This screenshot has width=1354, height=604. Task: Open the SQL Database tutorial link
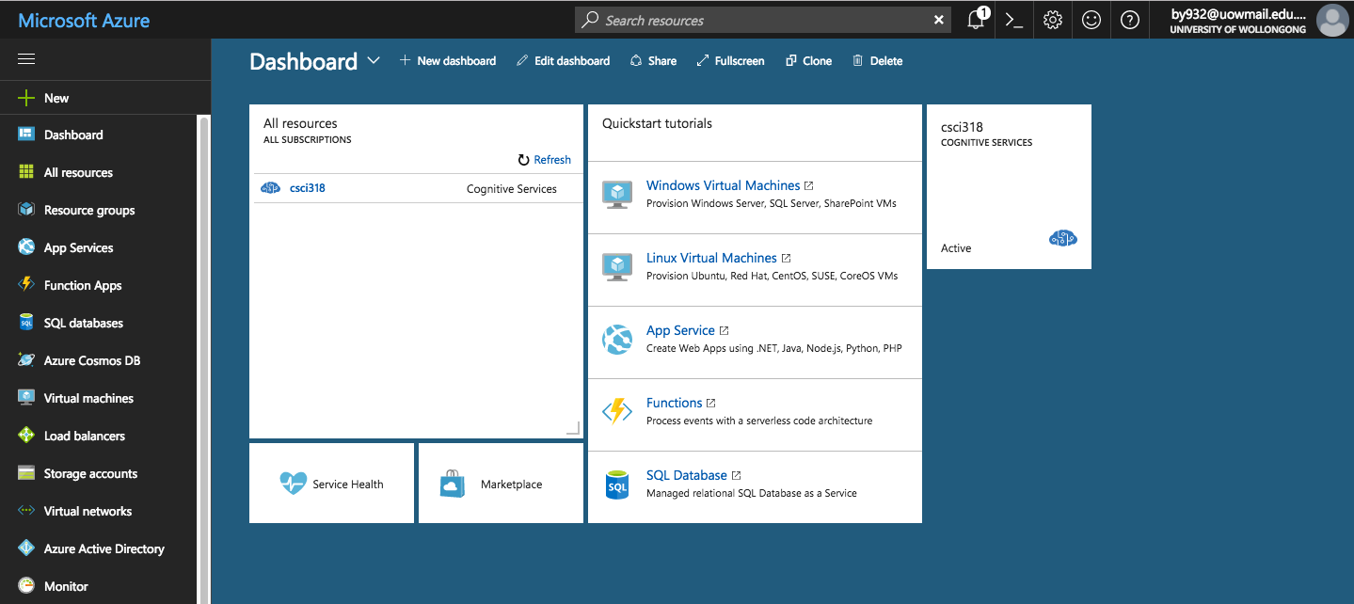point(686,475)
